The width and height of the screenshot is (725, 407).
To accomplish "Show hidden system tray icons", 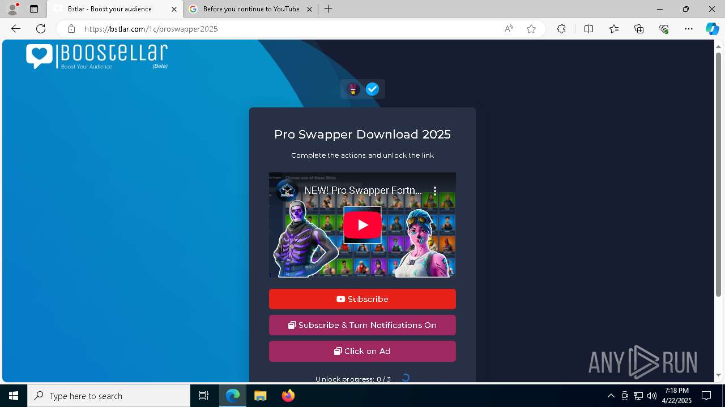I will pyautogui.click(x=611, y=396).
